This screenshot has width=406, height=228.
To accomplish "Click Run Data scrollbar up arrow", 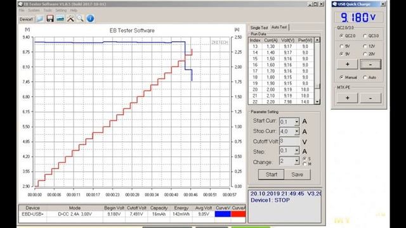I will pos(317,40).
